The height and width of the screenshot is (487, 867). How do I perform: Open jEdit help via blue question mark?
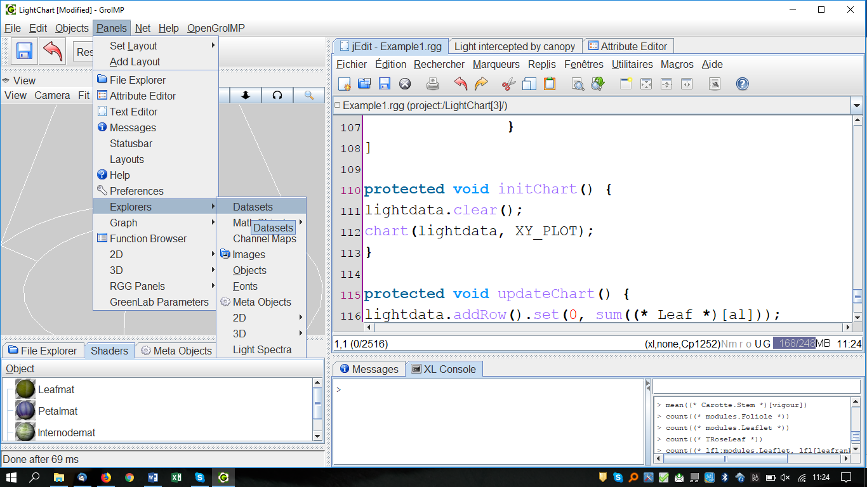(x=742, y=84)
